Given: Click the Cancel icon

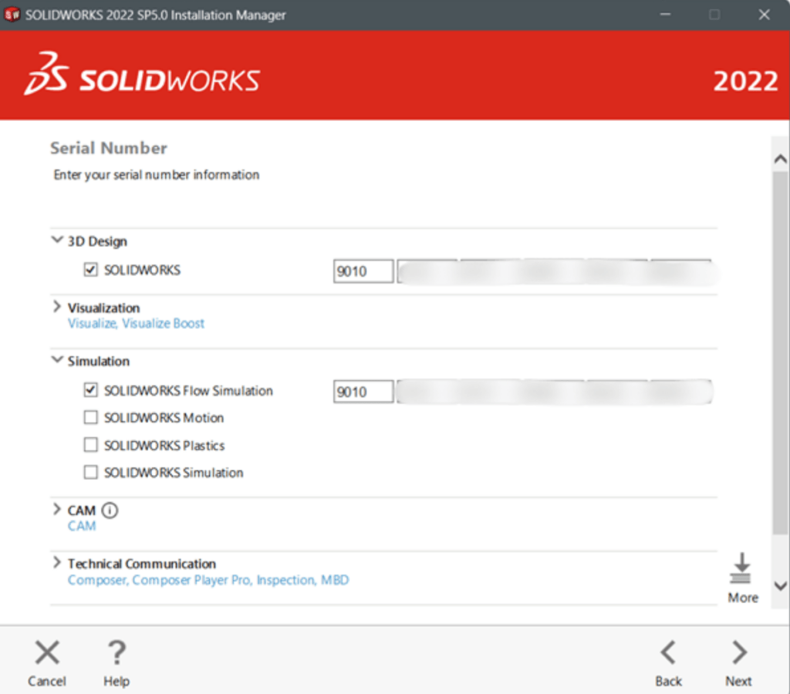Looking at the screenshot, I should [x=47, y=652].
